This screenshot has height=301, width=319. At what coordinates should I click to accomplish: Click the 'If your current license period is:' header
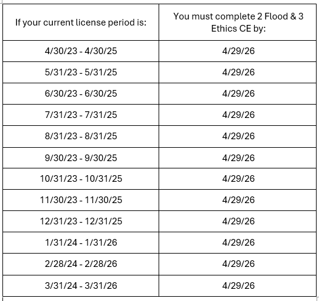pos(81,22)
